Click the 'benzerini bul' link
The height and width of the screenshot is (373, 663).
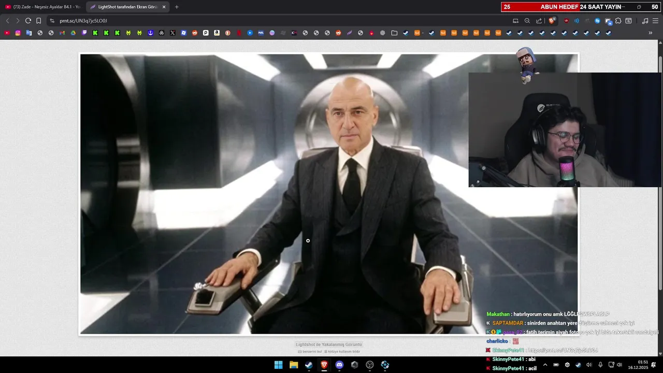310,351
